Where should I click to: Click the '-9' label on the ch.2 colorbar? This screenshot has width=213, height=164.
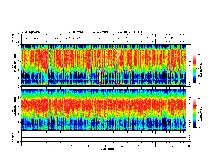click(x=198, y=120)
